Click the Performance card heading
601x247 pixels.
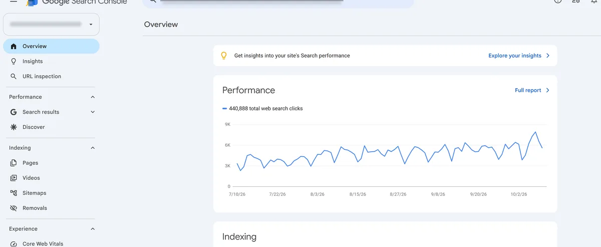248,90
